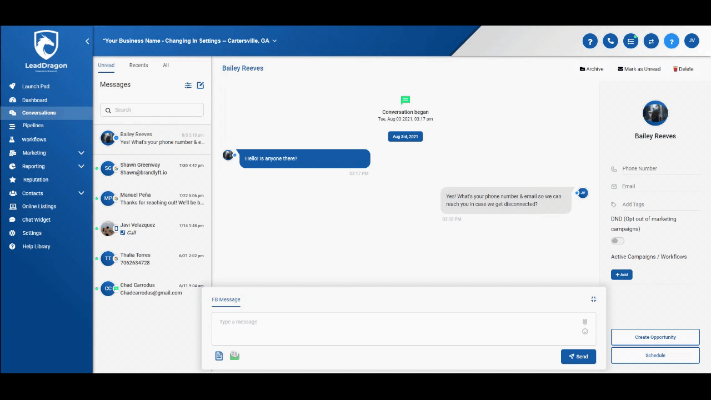Open the emoji picker icon

pos(585,332)
